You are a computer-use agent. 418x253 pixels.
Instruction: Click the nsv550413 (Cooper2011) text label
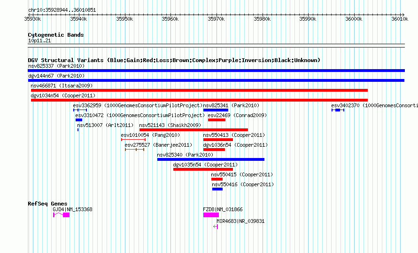[234, 135]
